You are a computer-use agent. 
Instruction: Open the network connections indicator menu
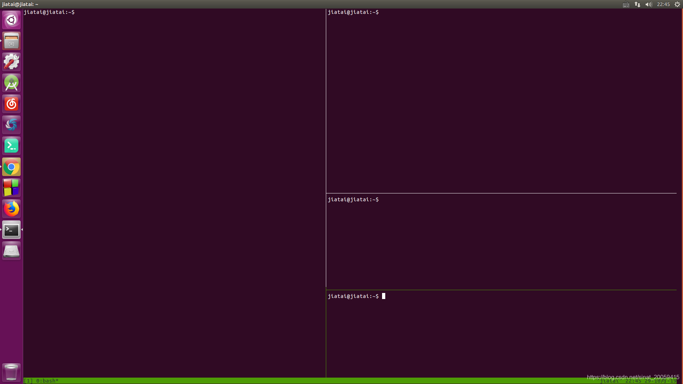(x=637, y=4)
